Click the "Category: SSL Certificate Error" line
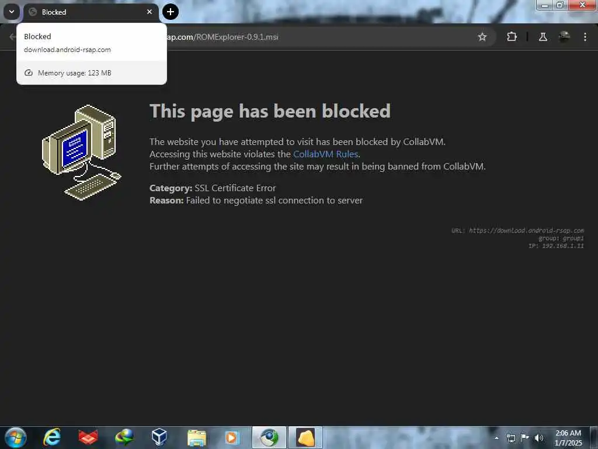598x449 pixels. [x=213, y=188]
